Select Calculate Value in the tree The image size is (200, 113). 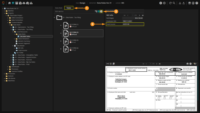pos(25,36)
